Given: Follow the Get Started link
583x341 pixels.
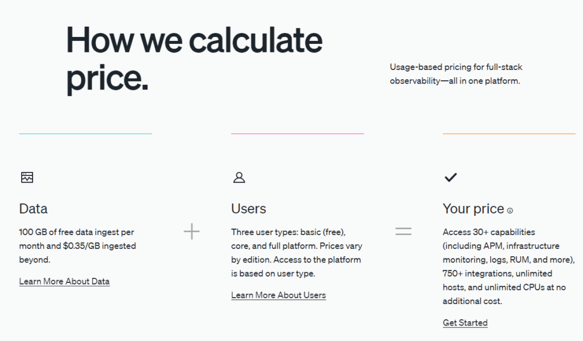Looking at the screenshot, I should pos(465,323).
